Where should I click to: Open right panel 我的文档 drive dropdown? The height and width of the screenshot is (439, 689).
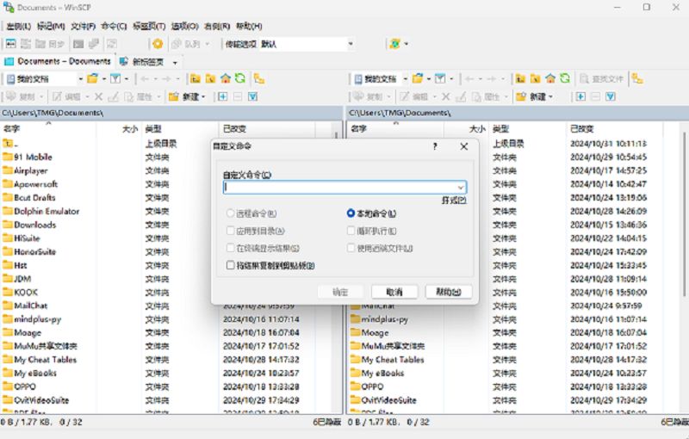[x=405, y=79]
